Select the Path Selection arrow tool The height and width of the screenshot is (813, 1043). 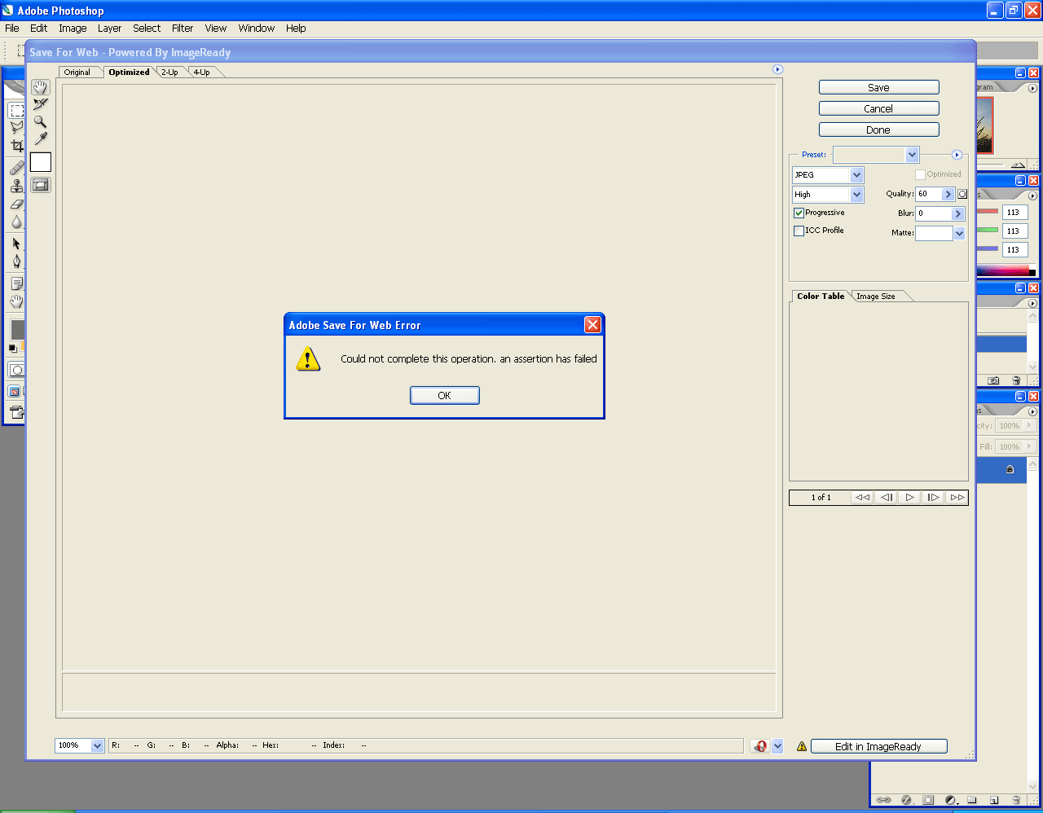pyautogui.click(x=16, y=244)
